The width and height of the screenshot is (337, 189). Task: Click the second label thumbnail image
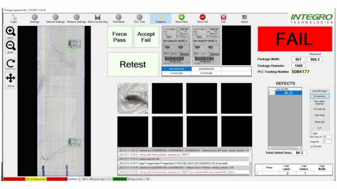pos(206,46)
